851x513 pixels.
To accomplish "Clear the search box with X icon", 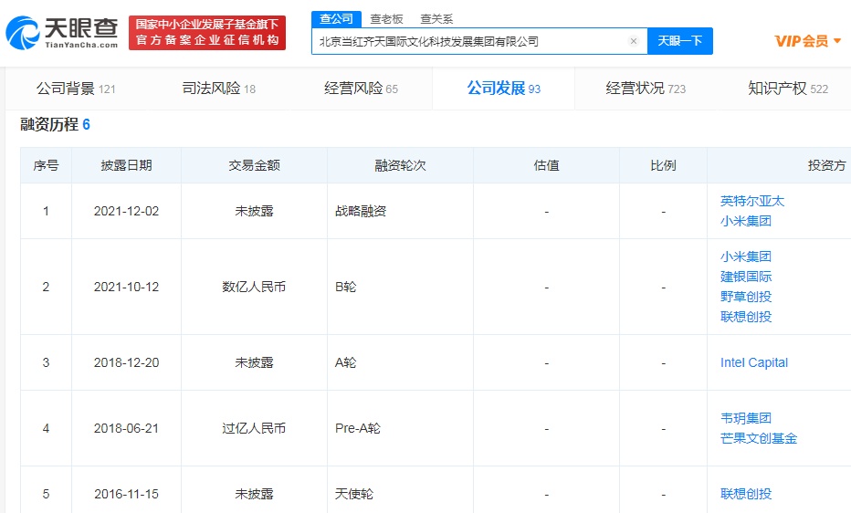I will coord(634,41).
